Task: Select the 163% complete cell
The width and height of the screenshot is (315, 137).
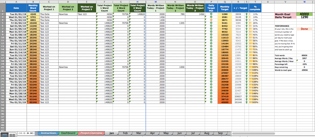Action: pyautogui.click(x=255, y=102)
